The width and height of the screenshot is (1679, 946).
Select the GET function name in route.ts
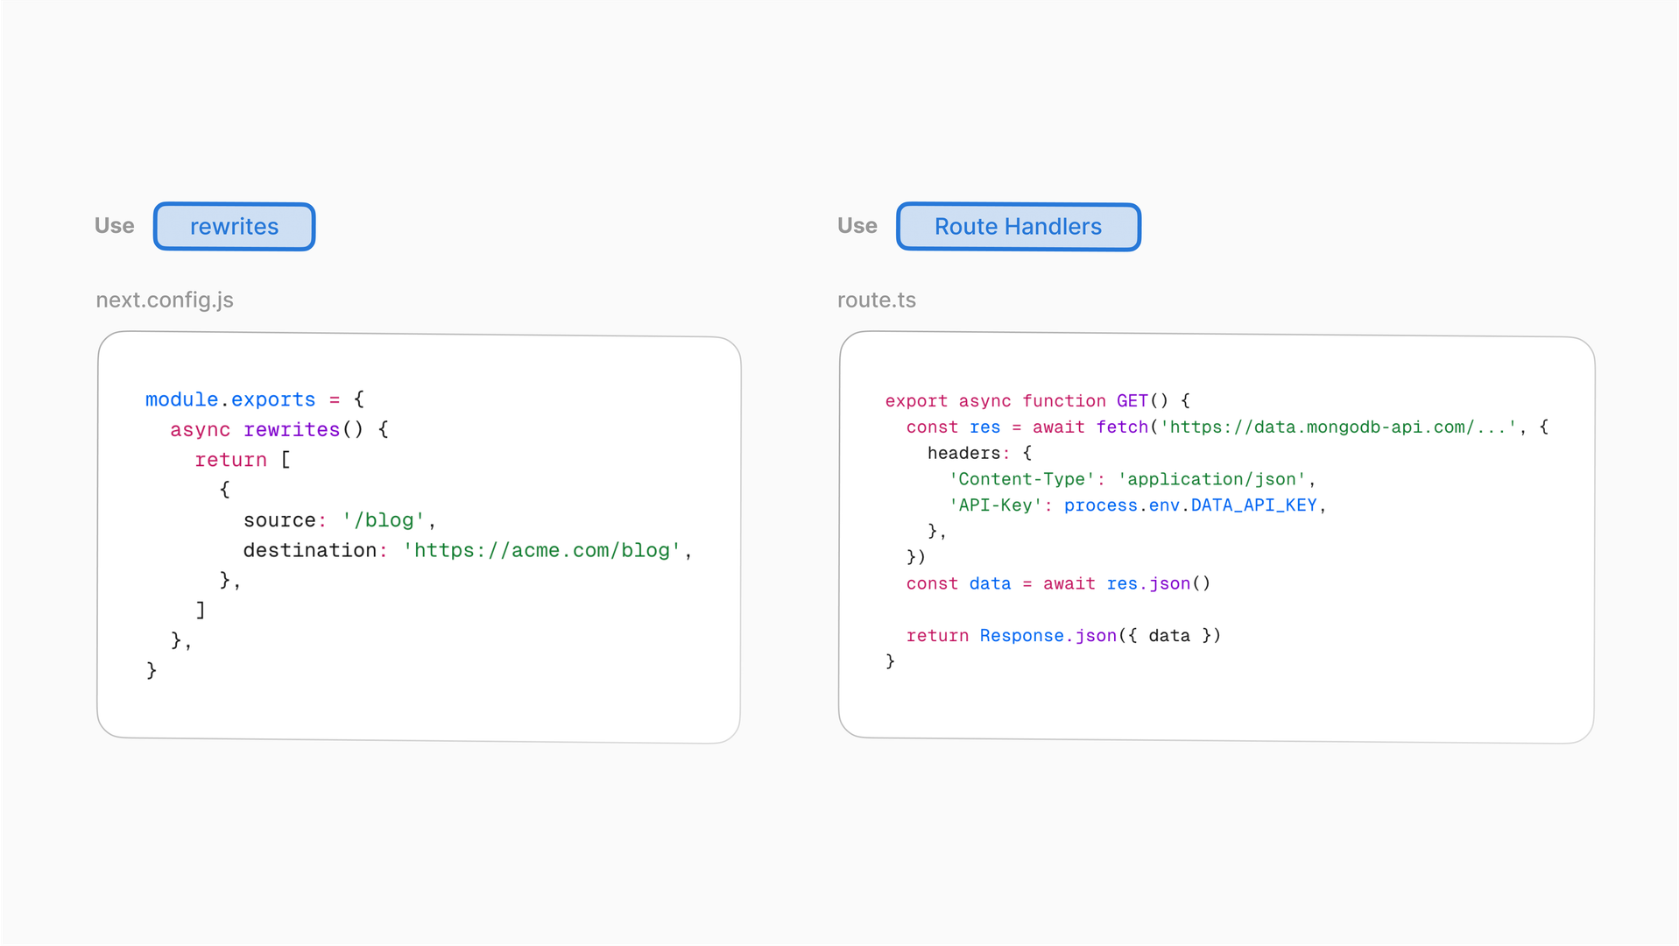[1132, 401]
